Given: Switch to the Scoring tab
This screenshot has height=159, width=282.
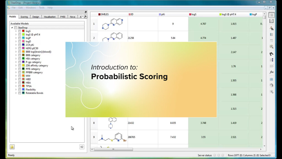Looking at the screenshot, I should (24, 17).
